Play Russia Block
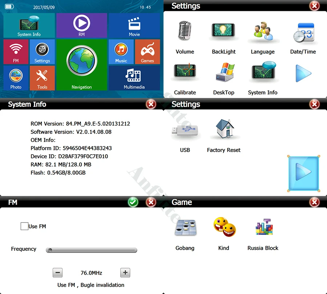This screenshot has width=327, height=294. pyautogui.click(x=263, y=226)
